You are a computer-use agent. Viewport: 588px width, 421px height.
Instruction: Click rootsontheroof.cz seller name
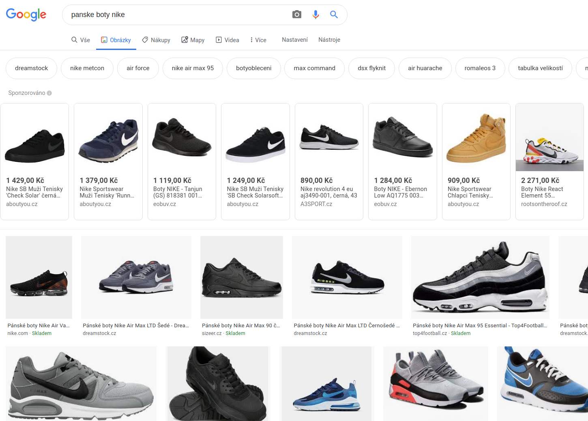tap(544, 204)
